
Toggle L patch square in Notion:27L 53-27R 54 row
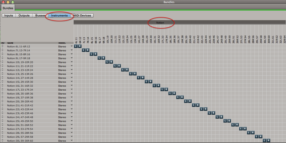point(241,129)
